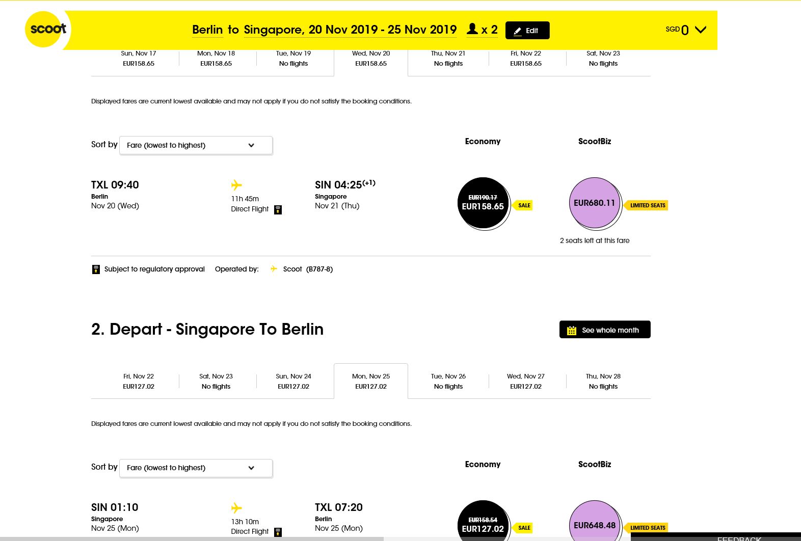Click the plane icon next to Scoot (B787-8)
This screenshot has width=801, height=541.
click(274, 269)
